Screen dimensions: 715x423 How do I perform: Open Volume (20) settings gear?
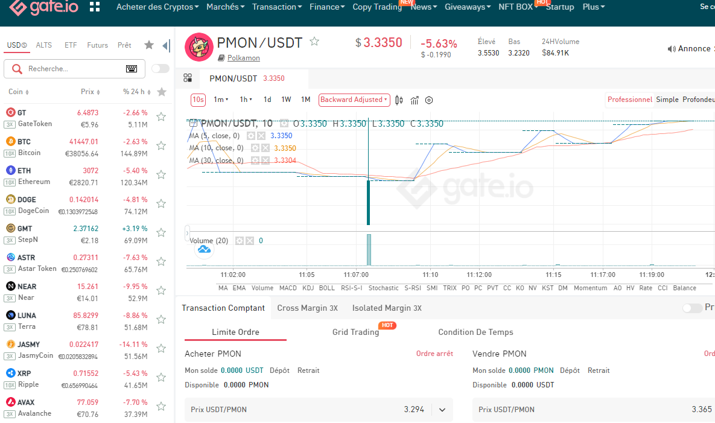tap(240, 241)
